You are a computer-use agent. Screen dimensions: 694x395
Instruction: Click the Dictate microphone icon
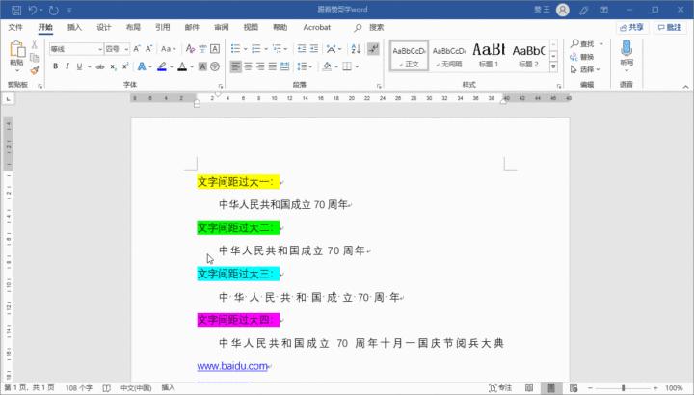pos(627,50)
